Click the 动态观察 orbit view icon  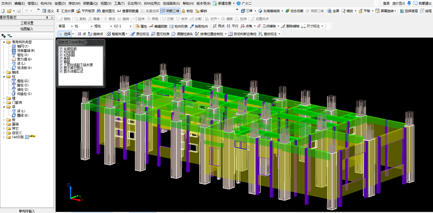coord(287,11)
